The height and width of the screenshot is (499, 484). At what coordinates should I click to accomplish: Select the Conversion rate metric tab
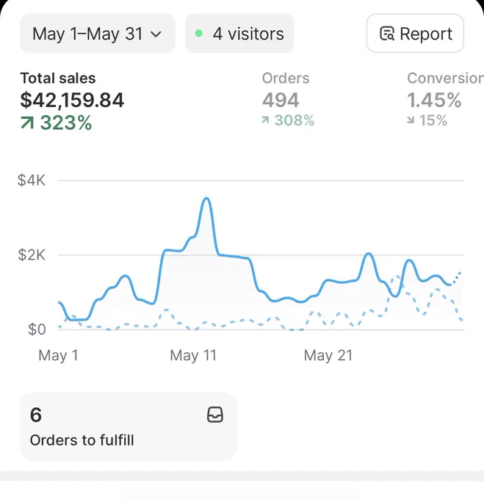coord(445,99)
